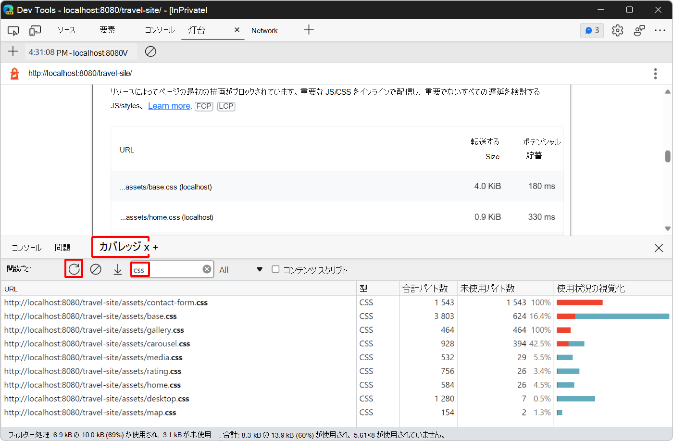Start a new Lighthouse report with plus icon
The height and width of the screenshot is (441, 673).
[x=13, y=51]
